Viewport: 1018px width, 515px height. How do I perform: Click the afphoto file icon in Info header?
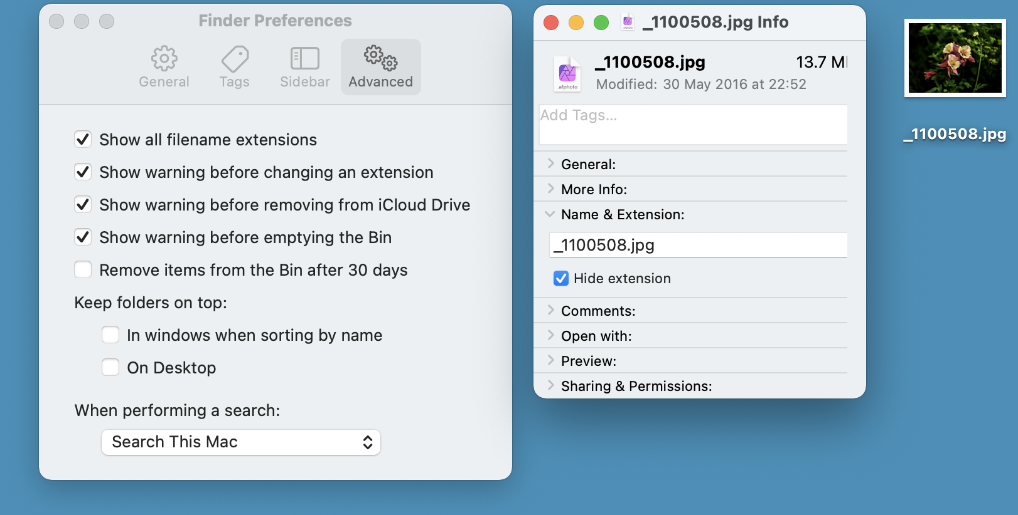pos(567,73)
